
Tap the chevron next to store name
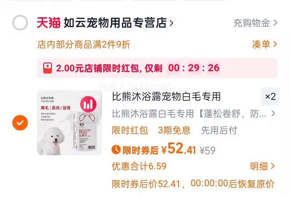(171, 23)
